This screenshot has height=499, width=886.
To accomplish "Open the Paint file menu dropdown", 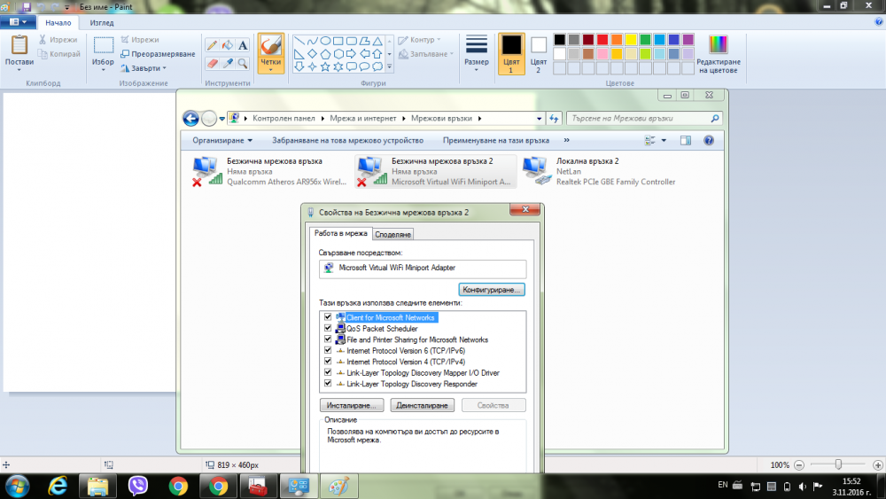I will pyautogui.click(x=18, y=22).
